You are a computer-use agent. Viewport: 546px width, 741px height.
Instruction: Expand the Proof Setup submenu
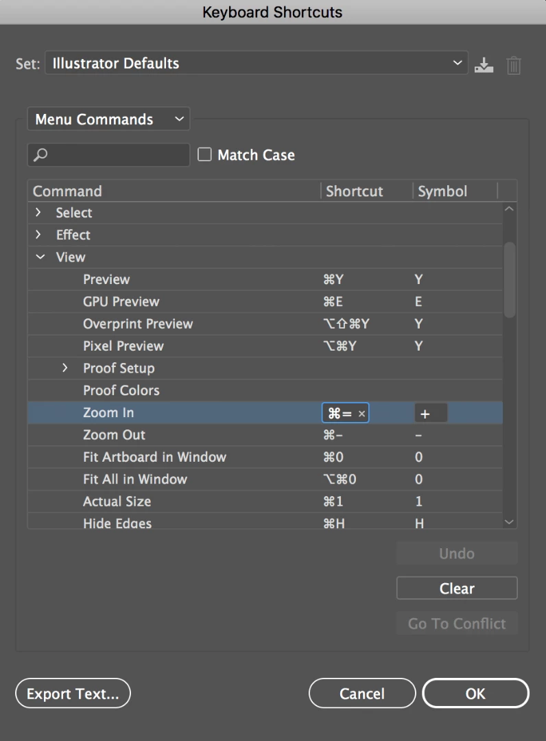(x=65, y=368)
